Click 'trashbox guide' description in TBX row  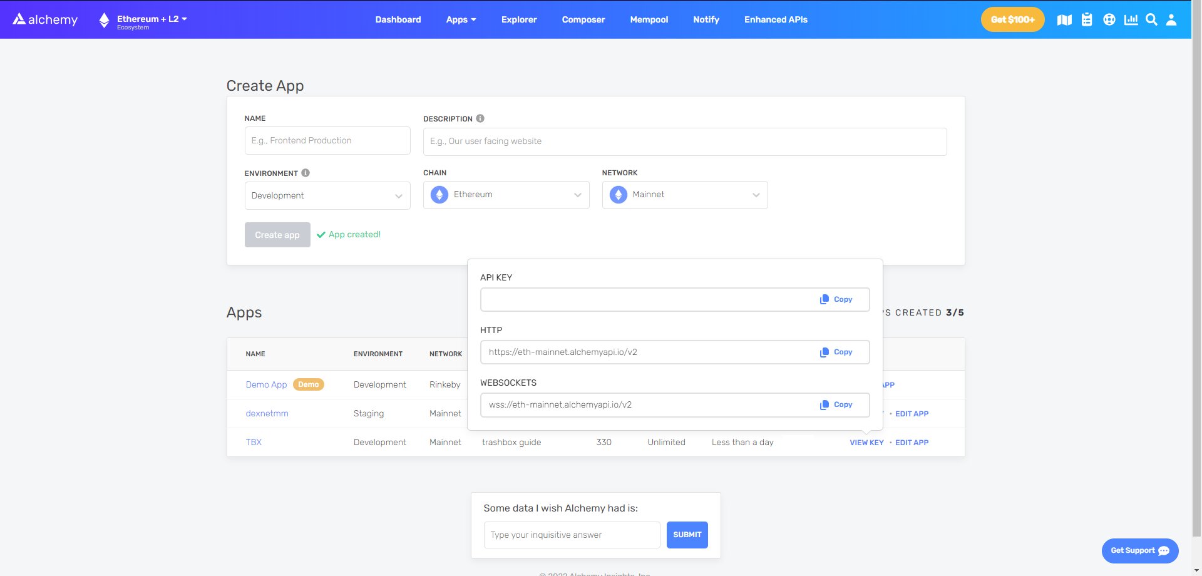511,442
